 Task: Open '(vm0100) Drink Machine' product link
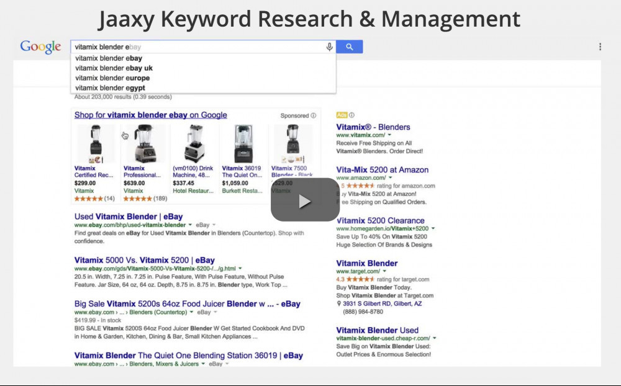[x=193, y=172]
